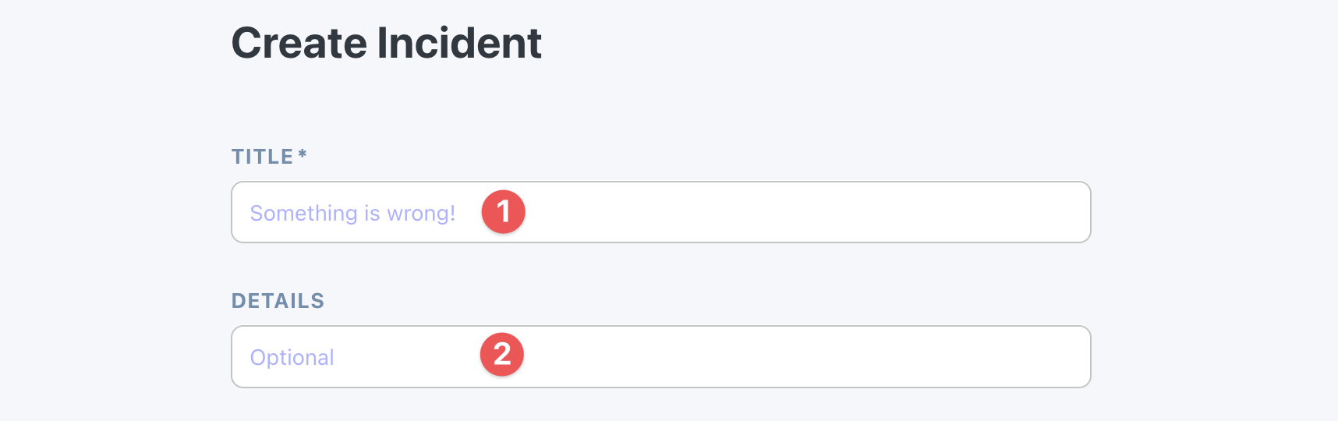Focus the Details input field
This screenshot has width=1338, height=421.
point(661,356)
